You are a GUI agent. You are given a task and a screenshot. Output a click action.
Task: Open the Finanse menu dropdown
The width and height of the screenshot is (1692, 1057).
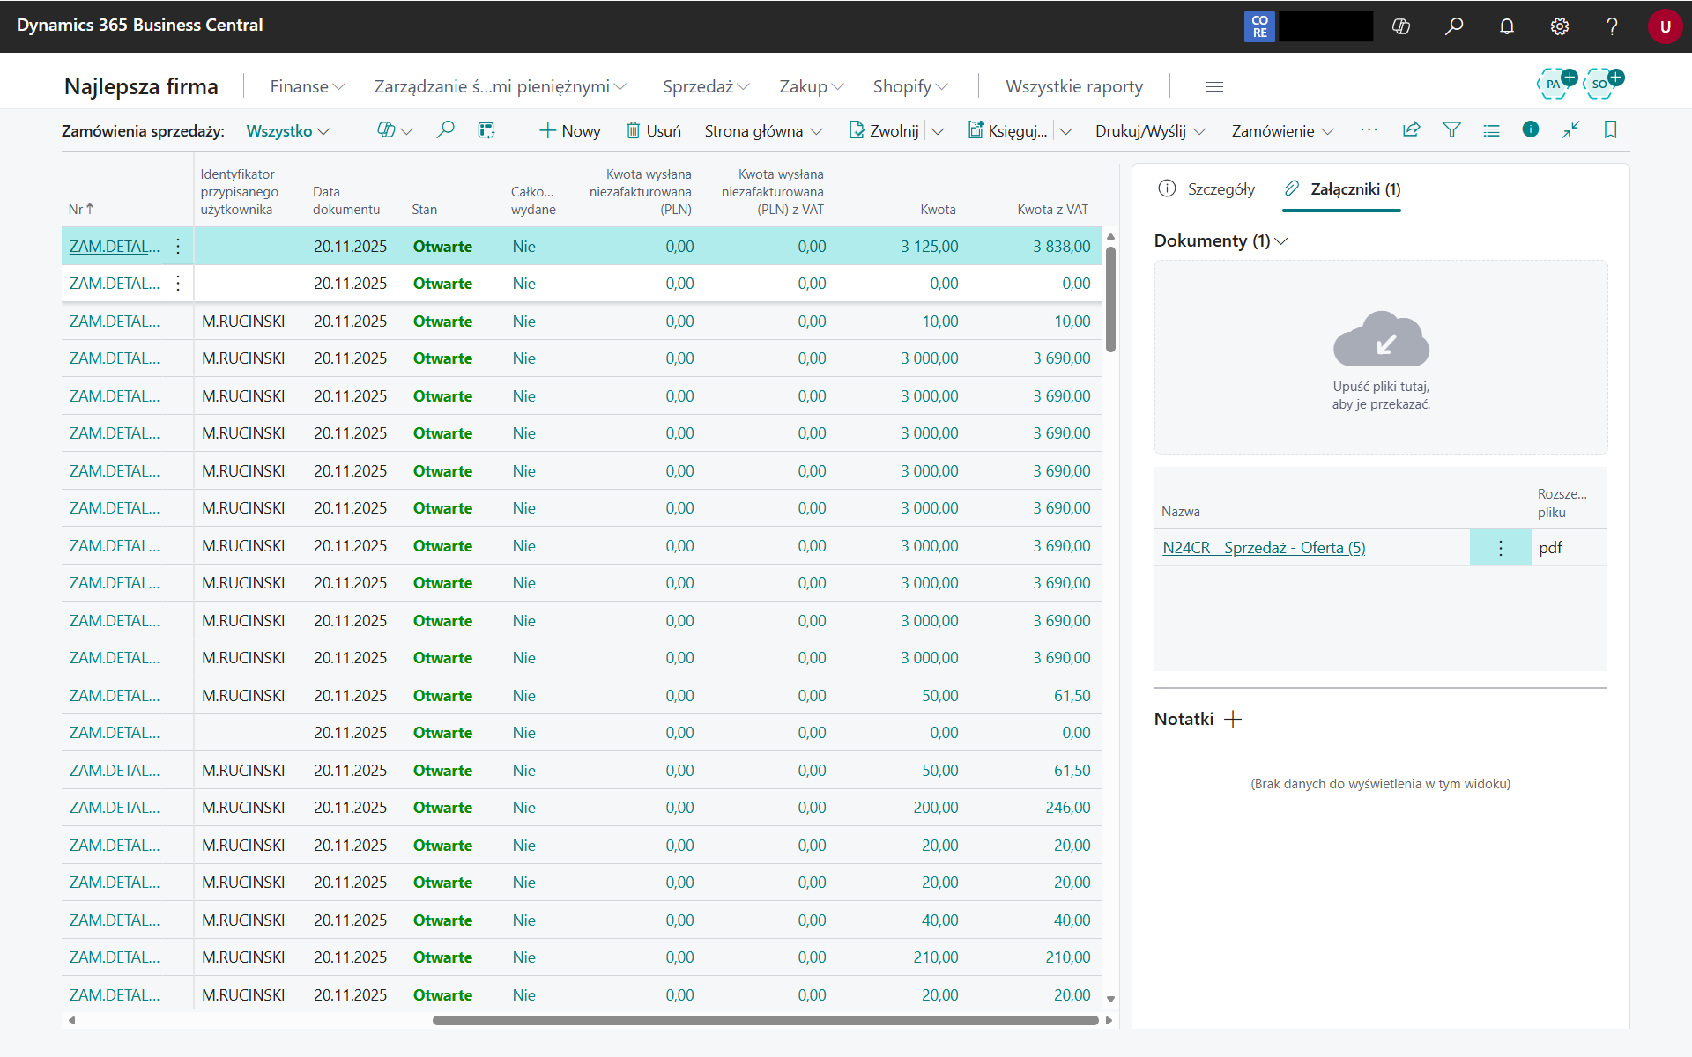tap(307, 86)
